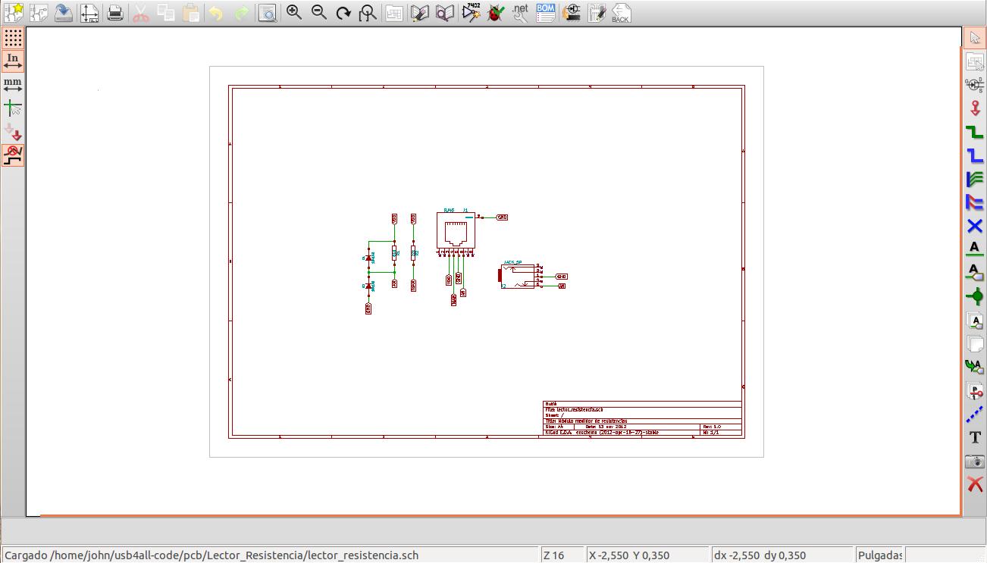Screen dimensions: 987x563
Task: Select the add bitmap image camera tool
Action: (x=975, y=461)
